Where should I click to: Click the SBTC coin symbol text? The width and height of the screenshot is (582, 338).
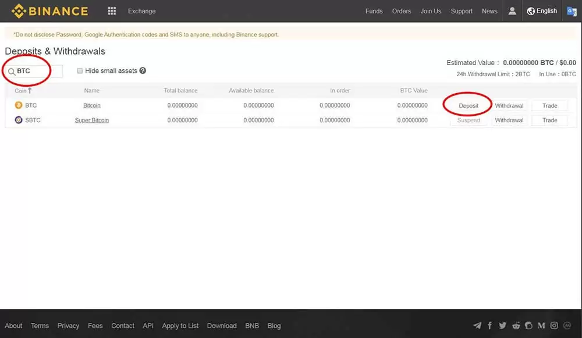click(33, 120)
